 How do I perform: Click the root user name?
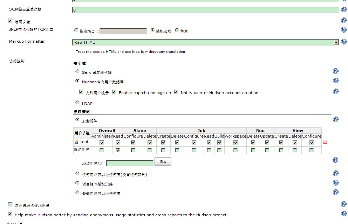pyautogui.click(x=84, y=142)
